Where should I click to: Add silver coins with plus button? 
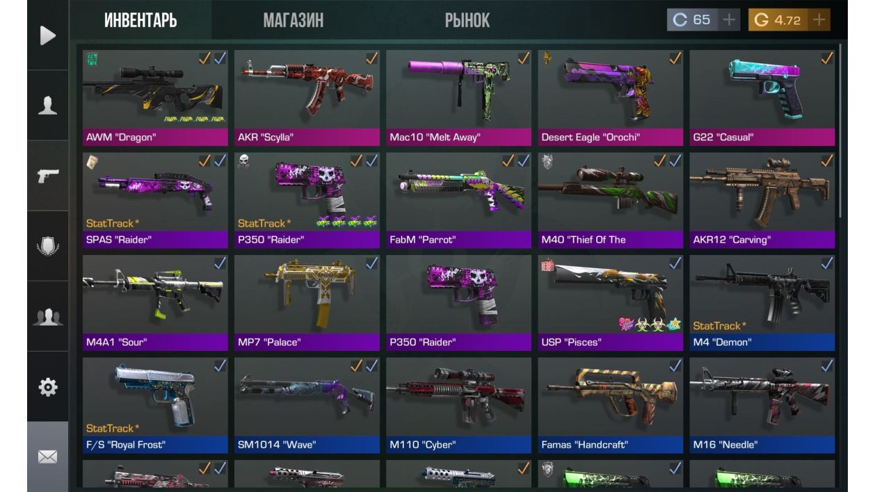[728, 20]
